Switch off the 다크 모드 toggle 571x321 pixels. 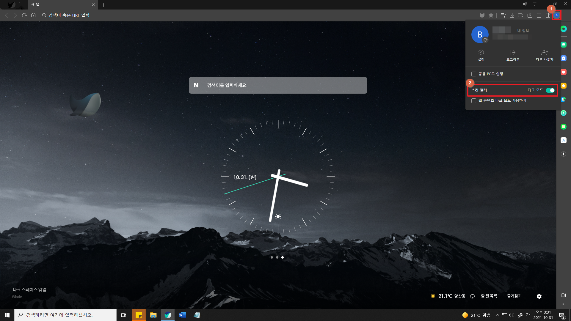tap(550, 90)
